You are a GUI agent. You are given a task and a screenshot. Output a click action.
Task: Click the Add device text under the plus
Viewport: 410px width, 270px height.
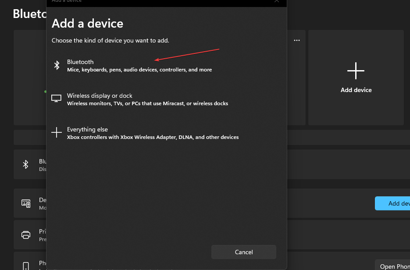click(356, 90)
